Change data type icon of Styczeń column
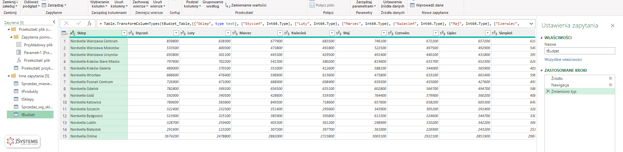Screen dimensions: 623x152 131,33
